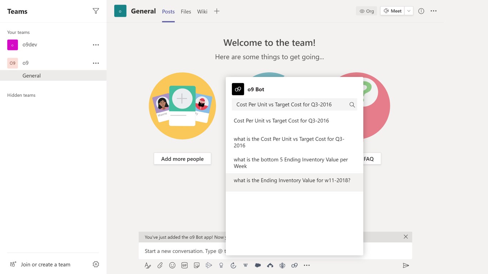Open more options for o9dev team
Viewport: 488px width, 274px height.
(96, 45)
